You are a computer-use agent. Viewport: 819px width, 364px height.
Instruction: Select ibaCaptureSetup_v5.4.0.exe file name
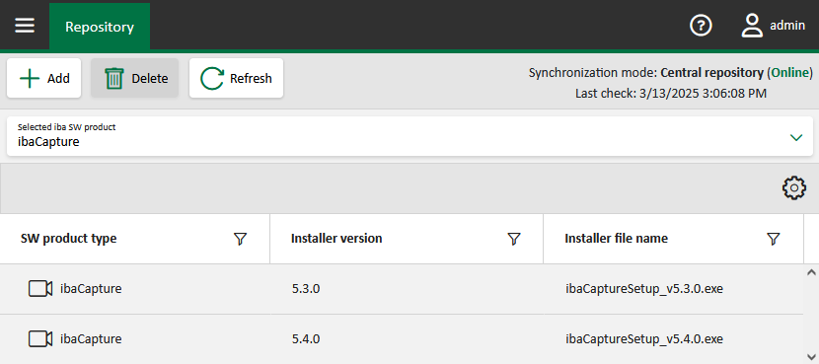click(644, 339)
